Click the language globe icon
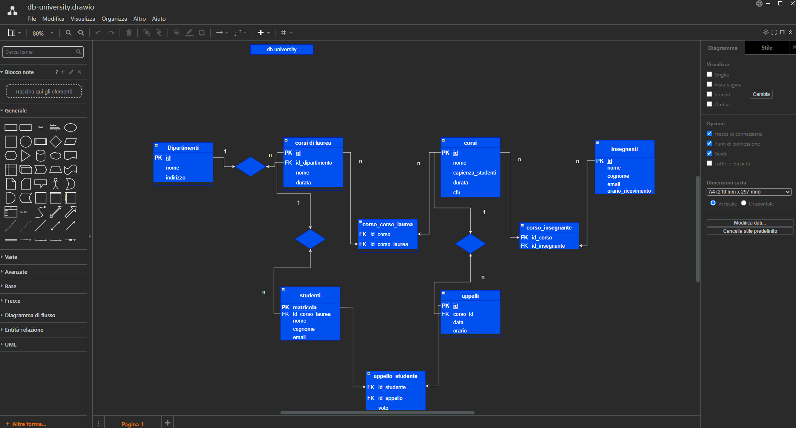The image size is (796, 428). click(x=759, y=4)
